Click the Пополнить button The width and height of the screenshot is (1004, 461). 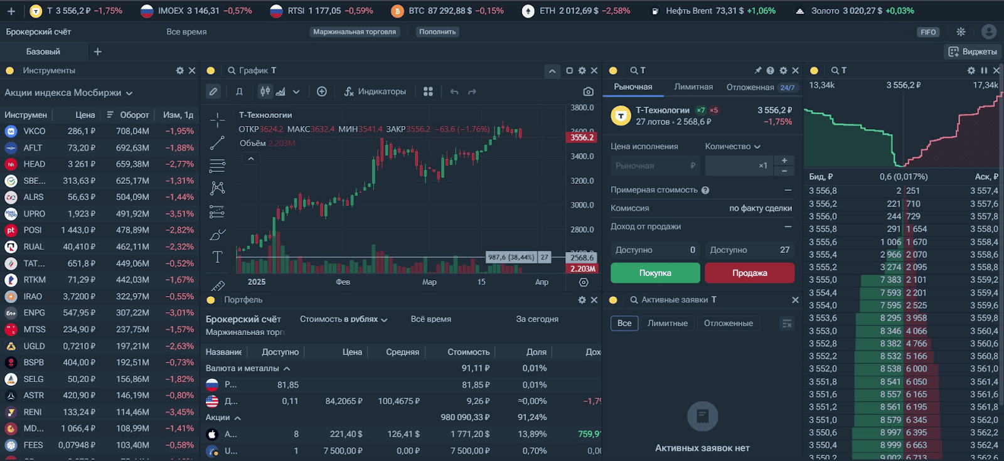[437, 32]
